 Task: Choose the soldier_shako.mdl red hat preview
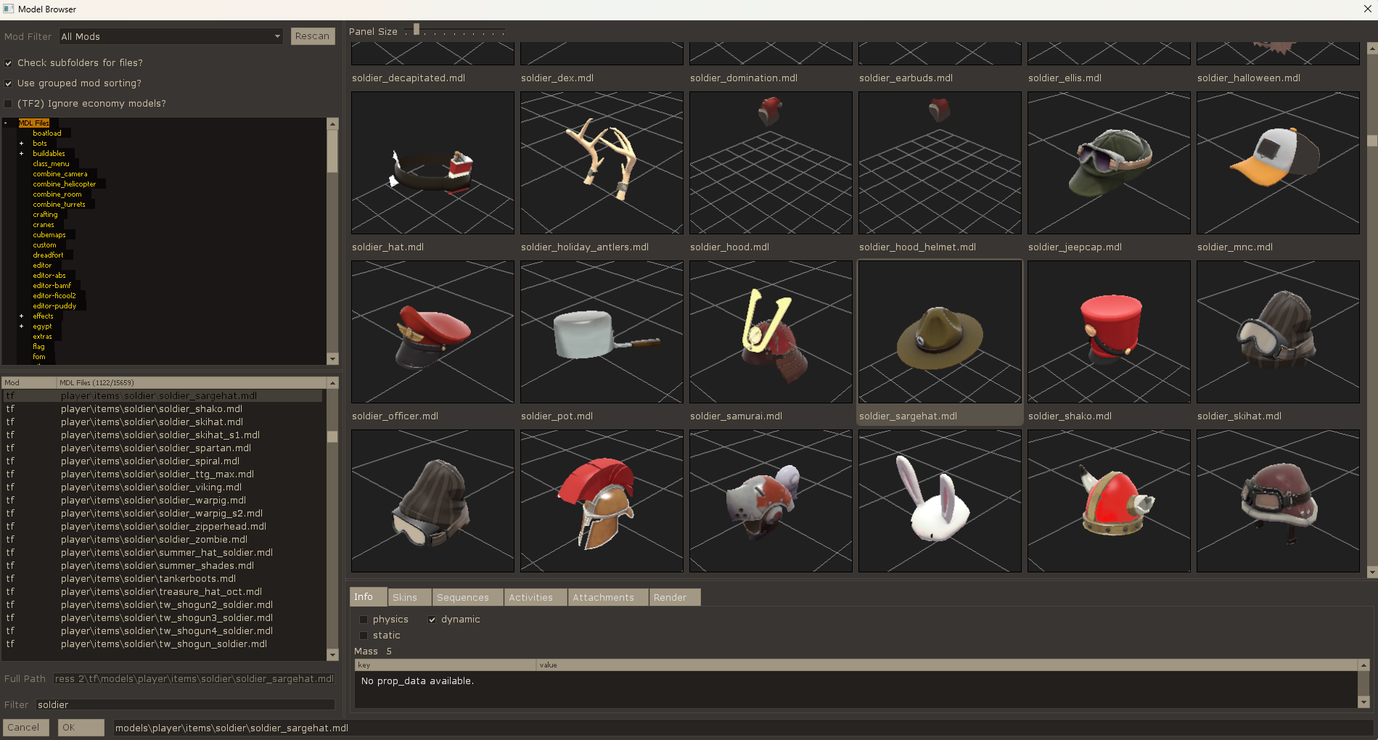[x=1109, y=332]
